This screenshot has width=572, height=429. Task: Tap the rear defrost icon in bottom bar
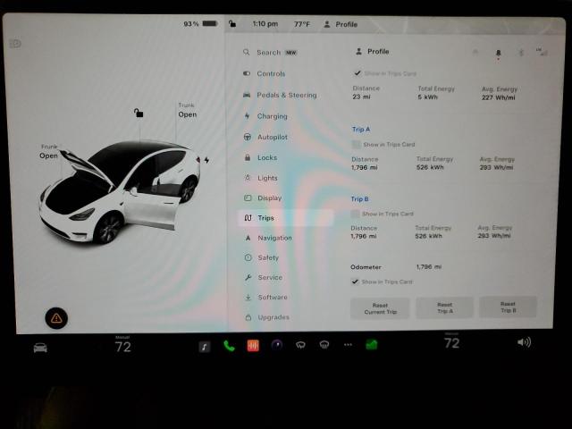324,344
